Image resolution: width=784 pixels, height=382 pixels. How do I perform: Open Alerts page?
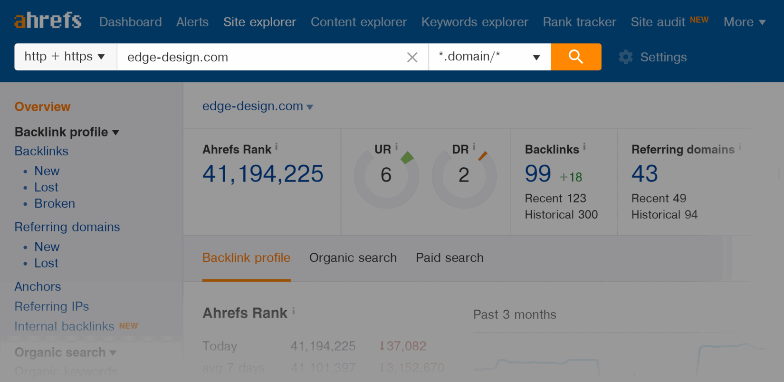192,22
